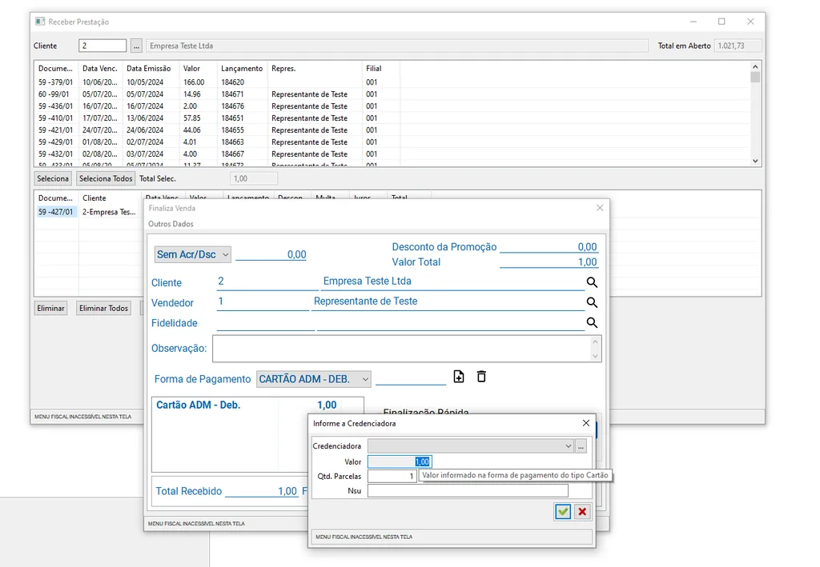Click the Fidelidade search magnifier icon
The width and height of the screenshot is (820, 567).
[592, 322]
